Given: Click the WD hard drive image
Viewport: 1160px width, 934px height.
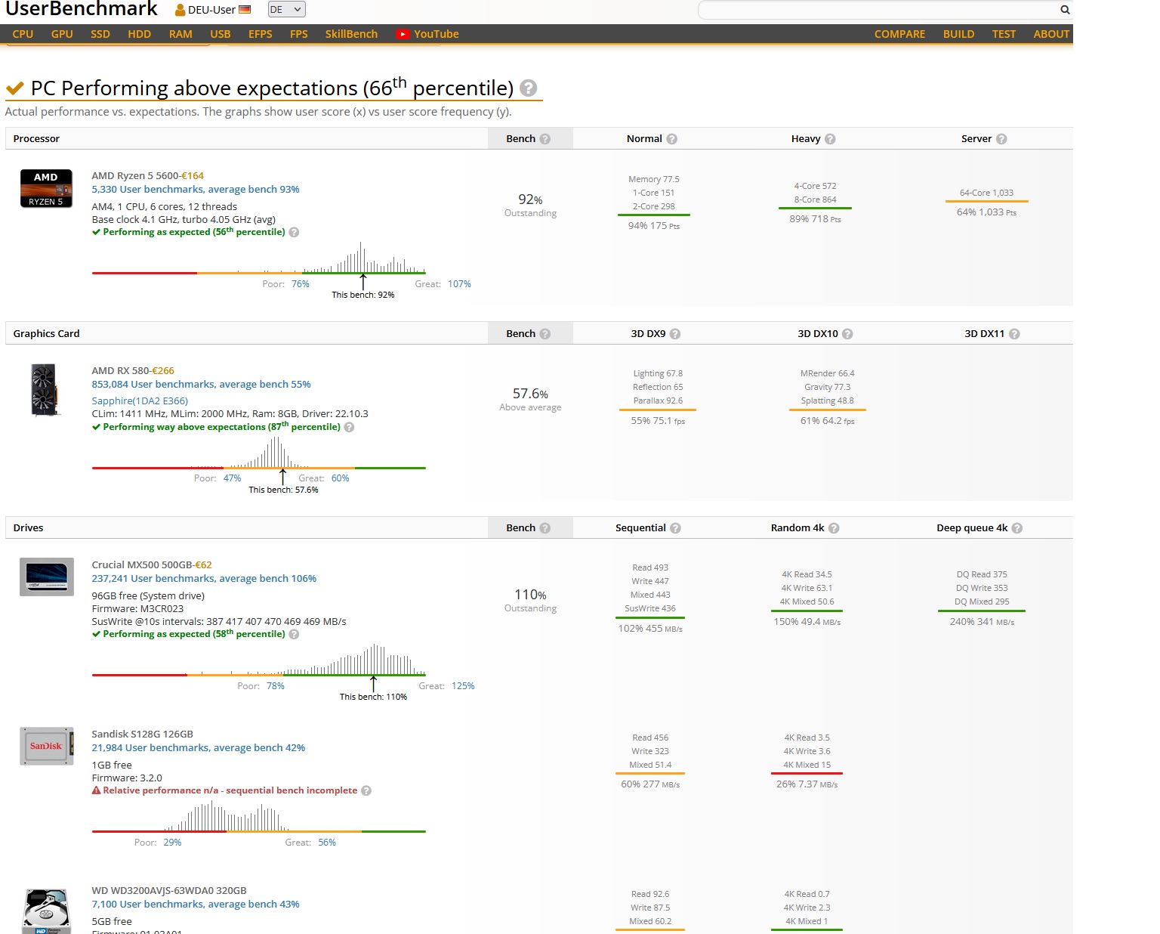Looking at the screenshot, I should pyautogui.click(x=47, y=911).
